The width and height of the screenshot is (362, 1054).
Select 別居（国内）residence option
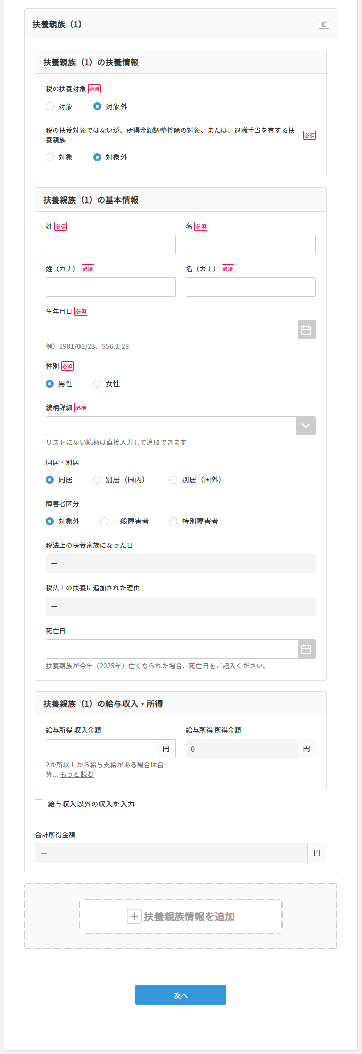point(97,480)
